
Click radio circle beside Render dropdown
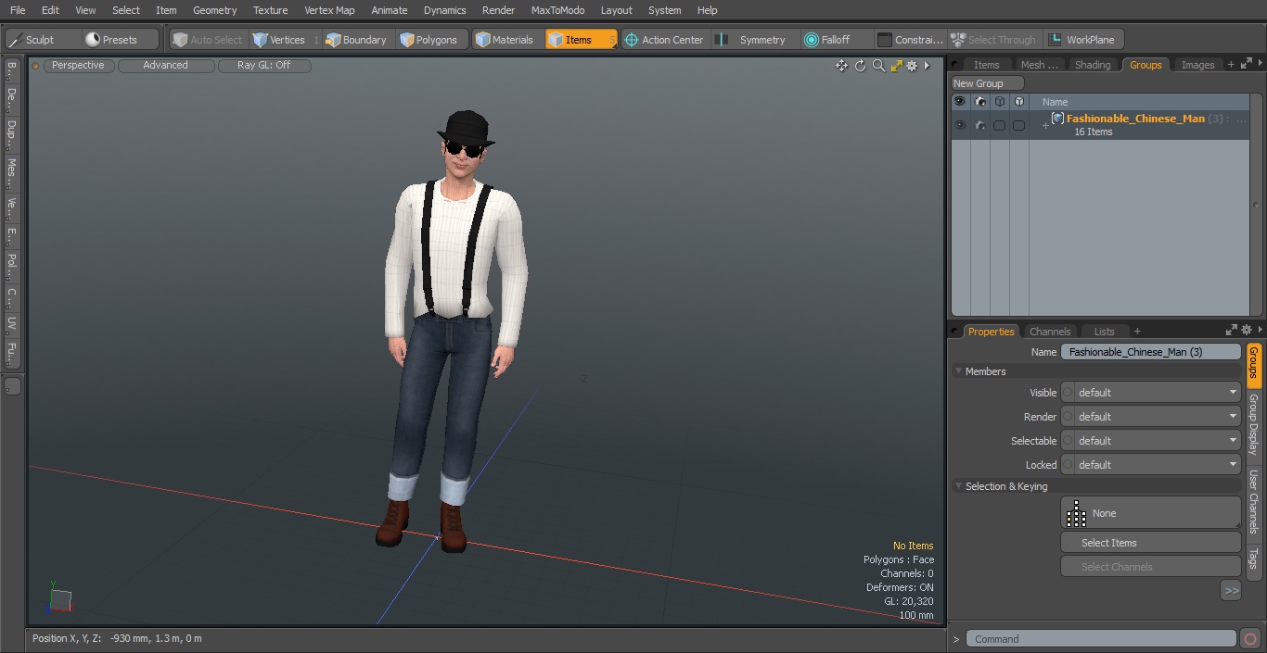pos(1068,417)
